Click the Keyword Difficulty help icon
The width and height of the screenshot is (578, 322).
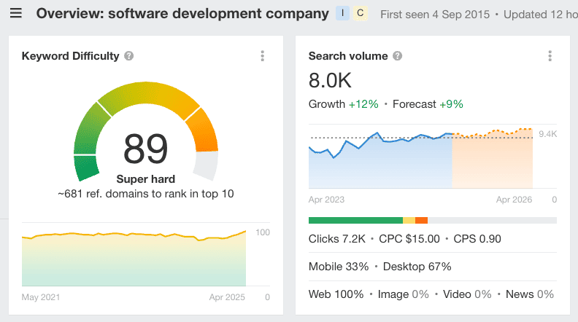coord(129,56)
